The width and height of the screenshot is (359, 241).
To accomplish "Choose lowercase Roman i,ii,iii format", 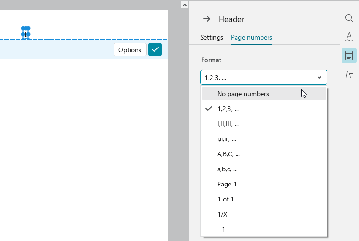I will (264, 139).
